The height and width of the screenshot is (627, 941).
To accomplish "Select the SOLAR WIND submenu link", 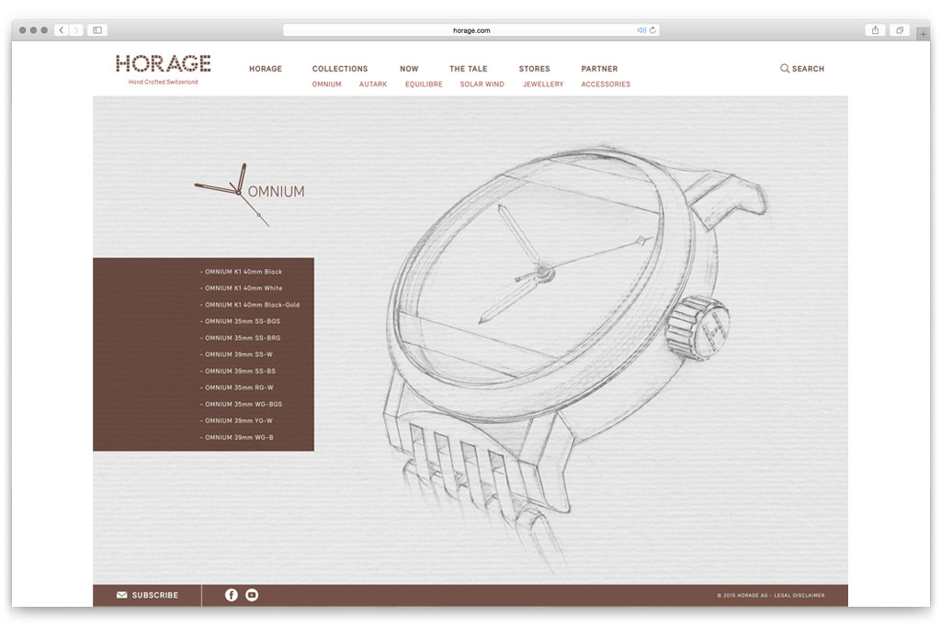I will [x=482, y=84].
